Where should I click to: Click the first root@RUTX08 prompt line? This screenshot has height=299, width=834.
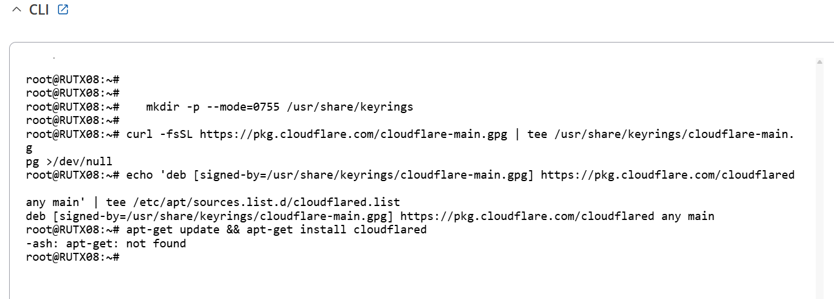[73, 80]
